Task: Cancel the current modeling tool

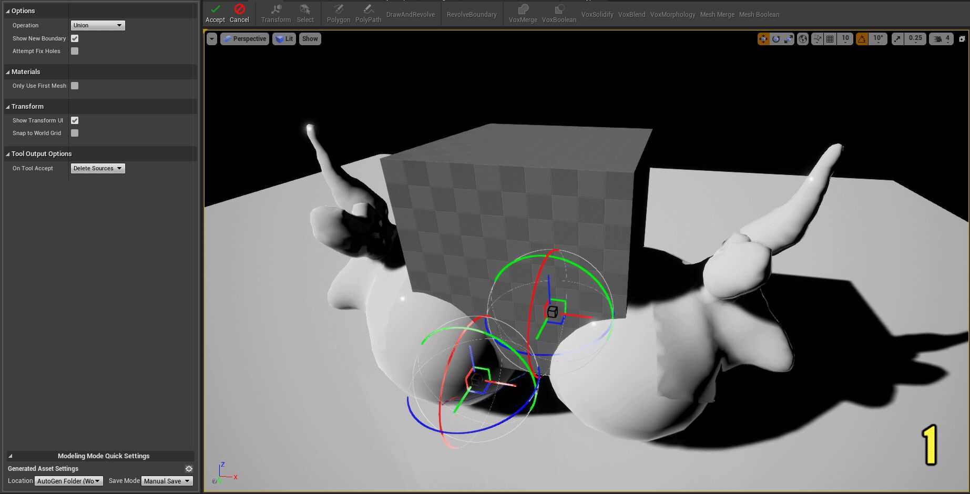Action: pyautogui.click(x=239, y=14)
